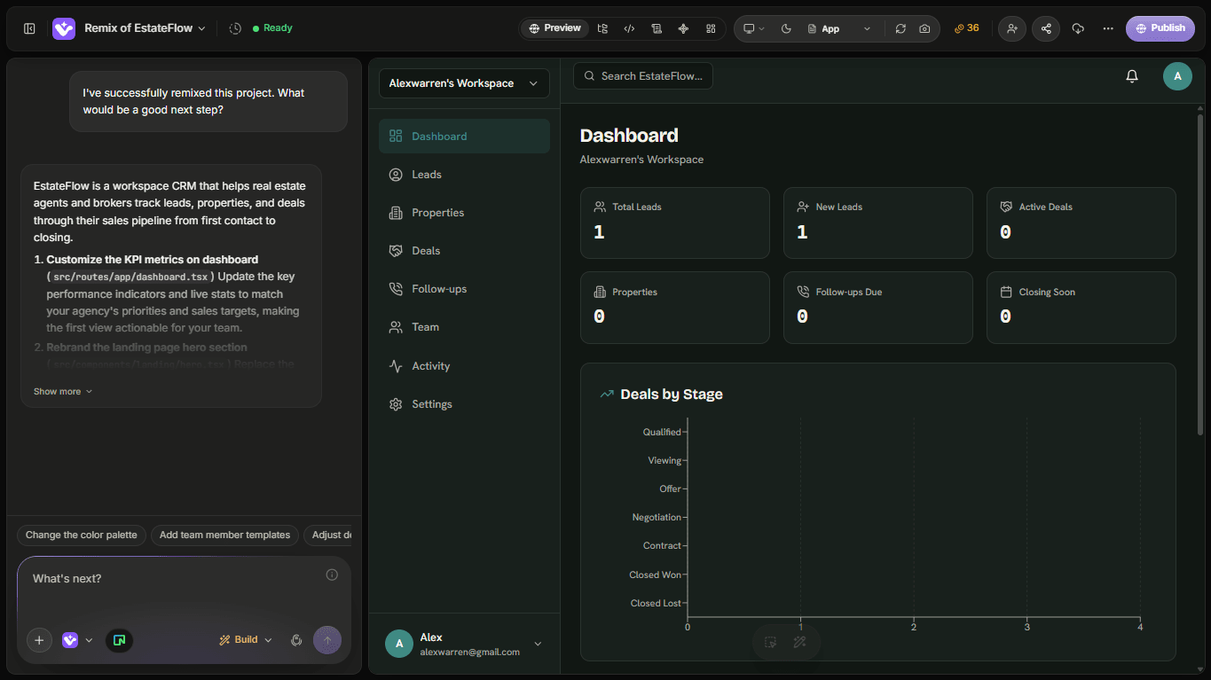This screenshot has width=1211, height=680.
Task: Open notifications bell icon
Action: (1132, 76)
